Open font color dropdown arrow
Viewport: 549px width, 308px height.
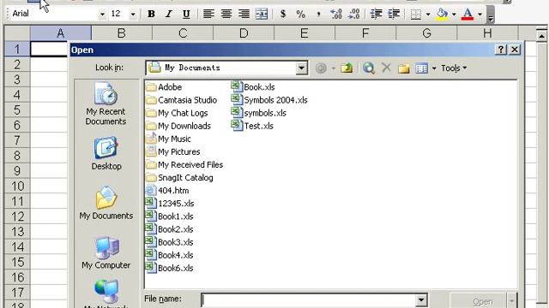click(x=480, y=15)
